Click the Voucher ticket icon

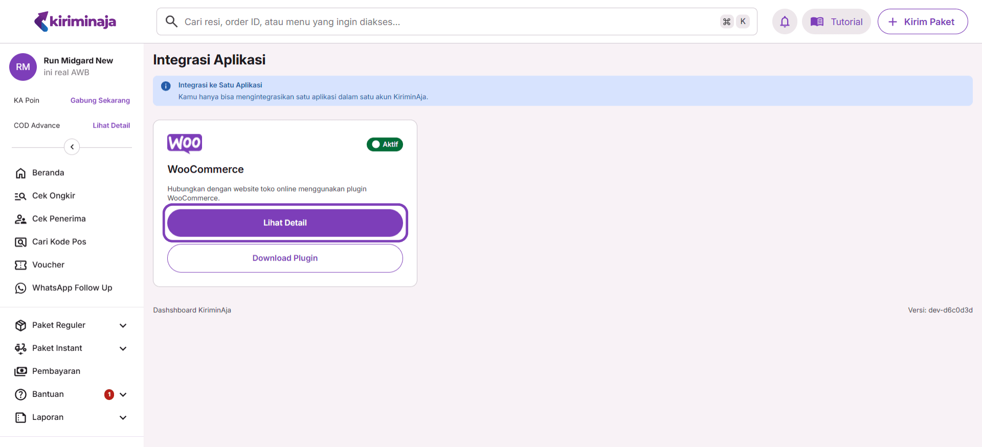pos(20,265)
